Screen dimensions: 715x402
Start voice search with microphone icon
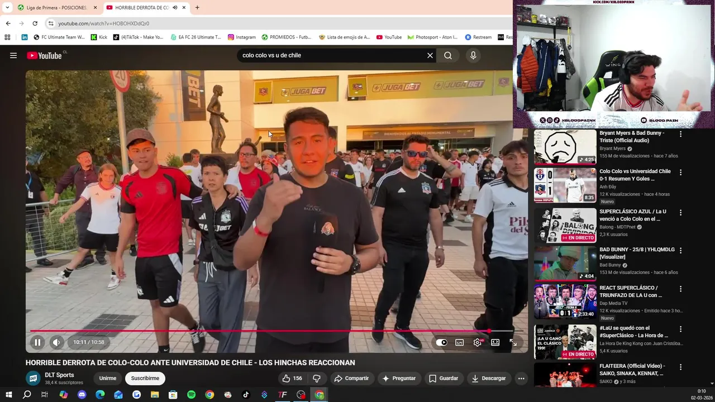click(x=473, y=55)
